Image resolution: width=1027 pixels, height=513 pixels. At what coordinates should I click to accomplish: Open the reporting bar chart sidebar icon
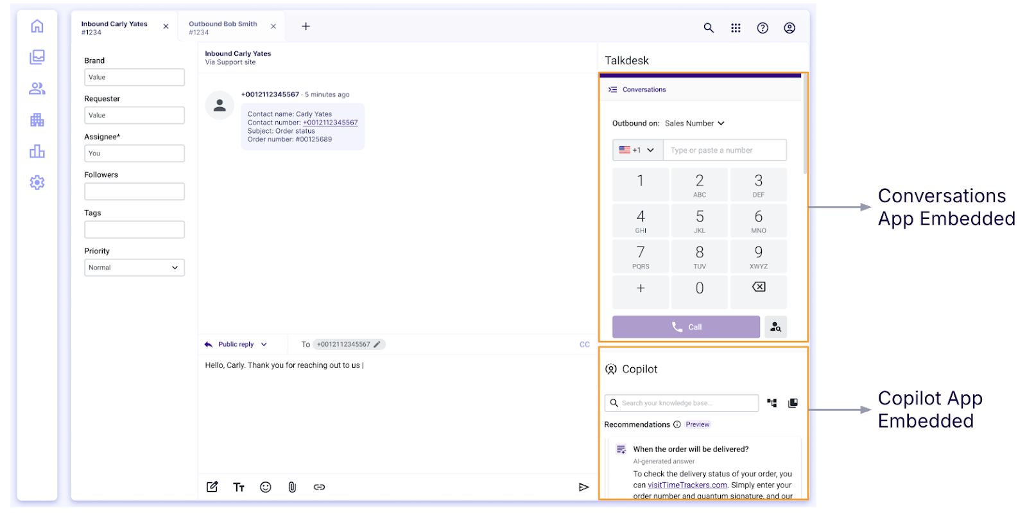37,152
